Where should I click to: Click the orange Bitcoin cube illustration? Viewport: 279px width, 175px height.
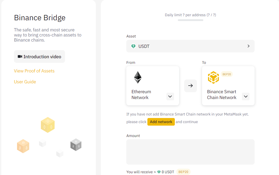23,146
